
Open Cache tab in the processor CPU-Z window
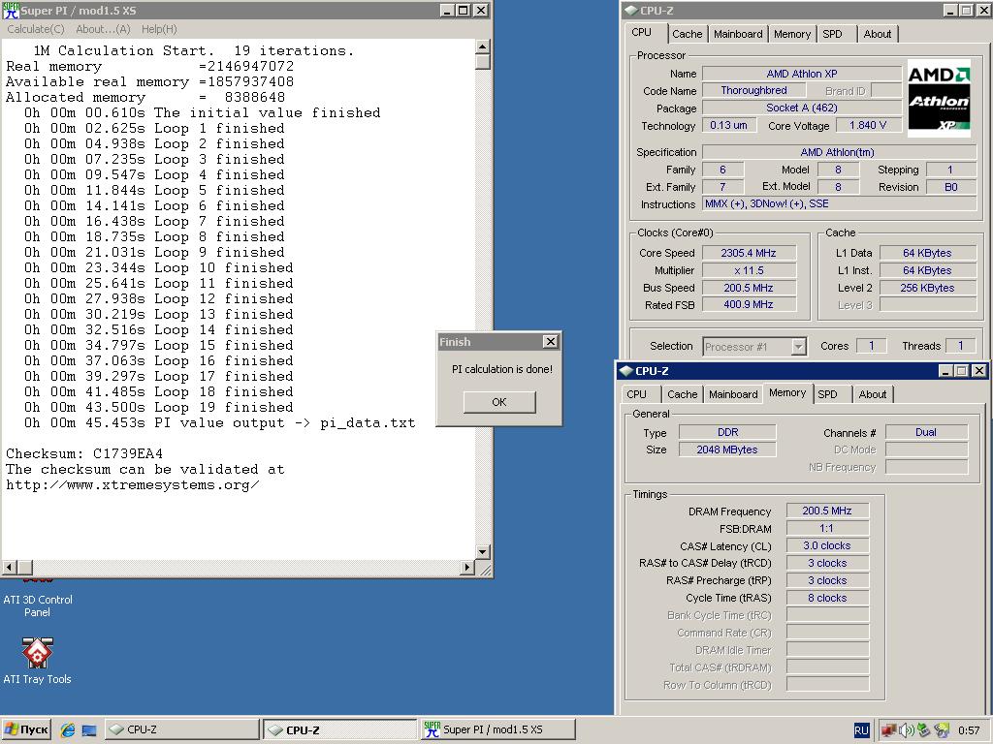click(688, 34)
